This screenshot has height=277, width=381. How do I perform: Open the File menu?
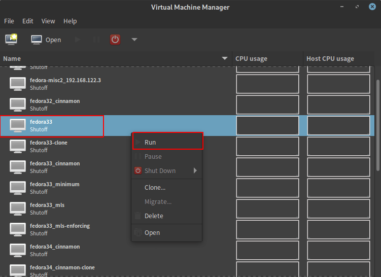point(9,21)
